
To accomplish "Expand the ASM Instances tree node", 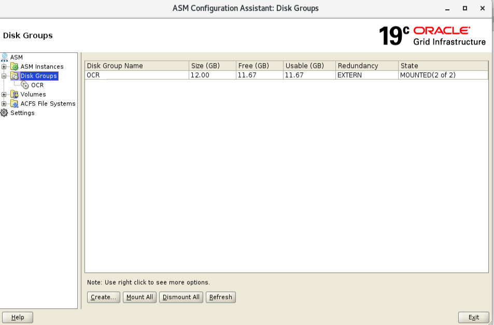I will [x=4, y=67].
